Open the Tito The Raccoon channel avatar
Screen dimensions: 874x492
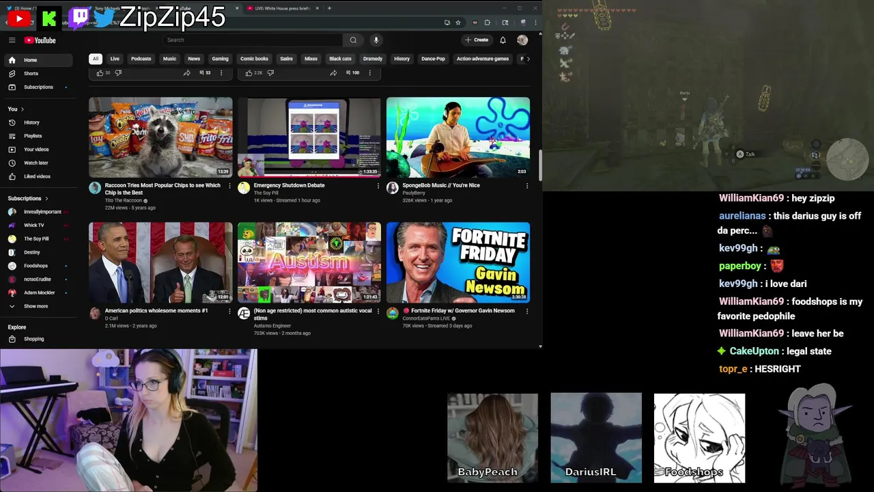(x=95, y=188)
